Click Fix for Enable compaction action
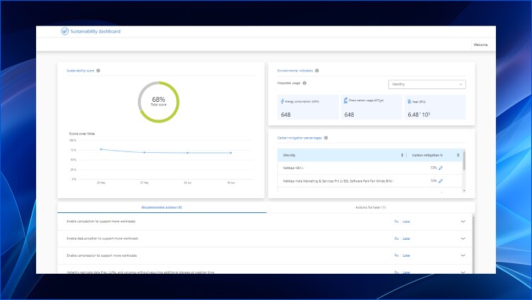 [396, 221]
